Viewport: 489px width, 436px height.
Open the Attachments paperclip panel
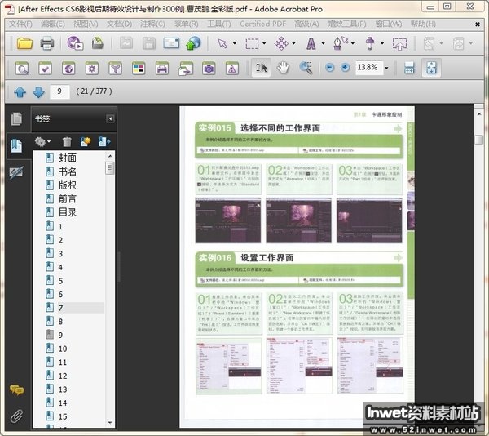pos(17,416)
